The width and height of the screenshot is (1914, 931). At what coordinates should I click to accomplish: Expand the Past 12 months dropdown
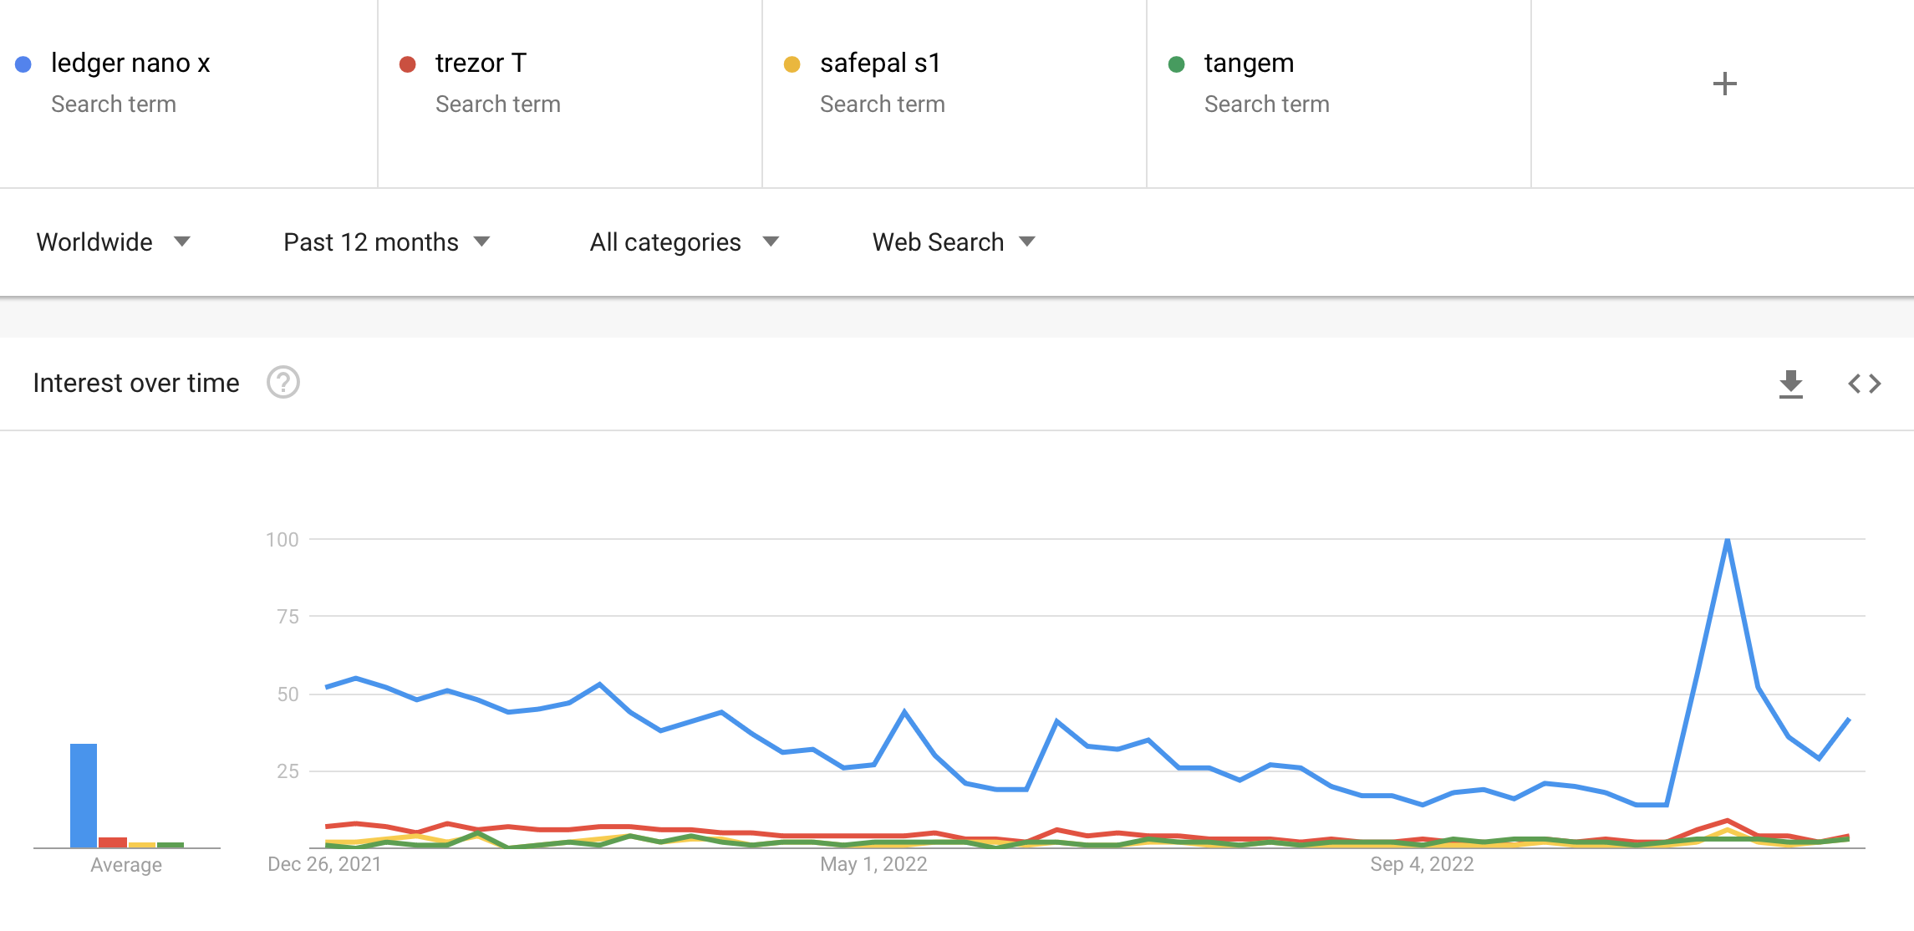point(386,242)
